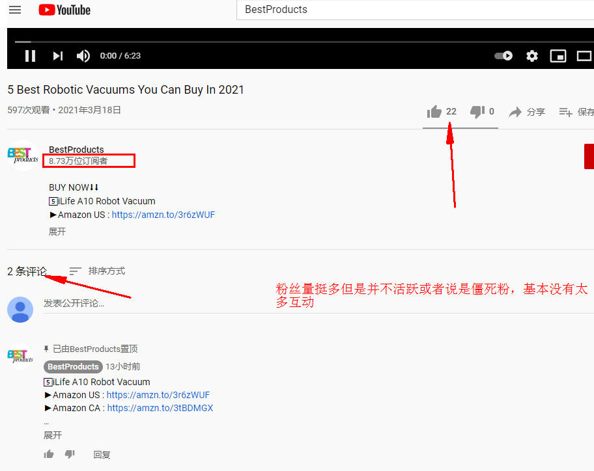The image size is (594, 471).
Task: Open pinned comment Amazon CA link
Action: tap(160, 408)
